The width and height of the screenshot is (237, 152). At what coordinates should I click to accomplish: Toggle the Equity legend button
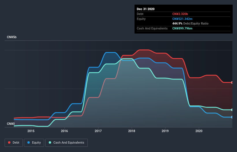(x=34, y=143)
